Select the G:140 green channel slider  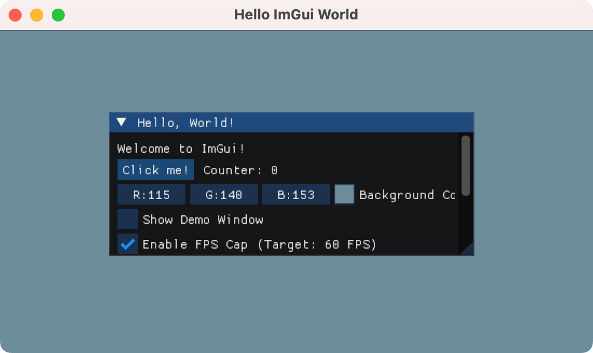click(x=223, y=194)
